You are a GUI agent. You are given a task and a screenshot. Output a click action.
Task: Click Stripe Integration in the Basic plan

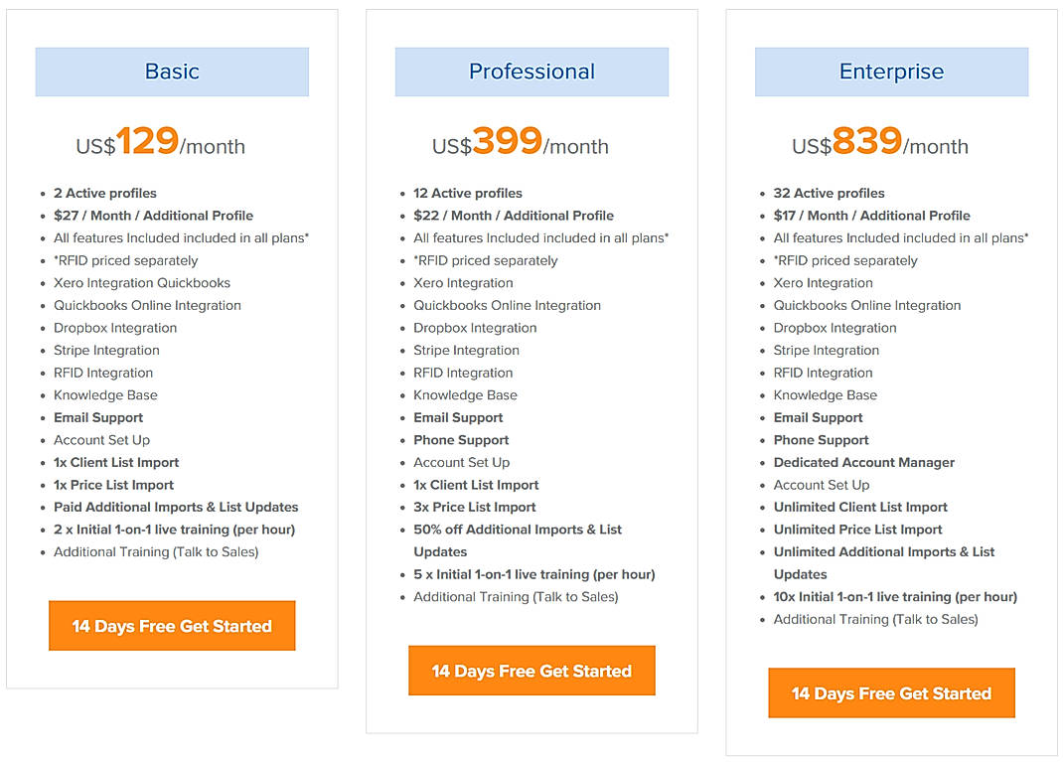106,350
